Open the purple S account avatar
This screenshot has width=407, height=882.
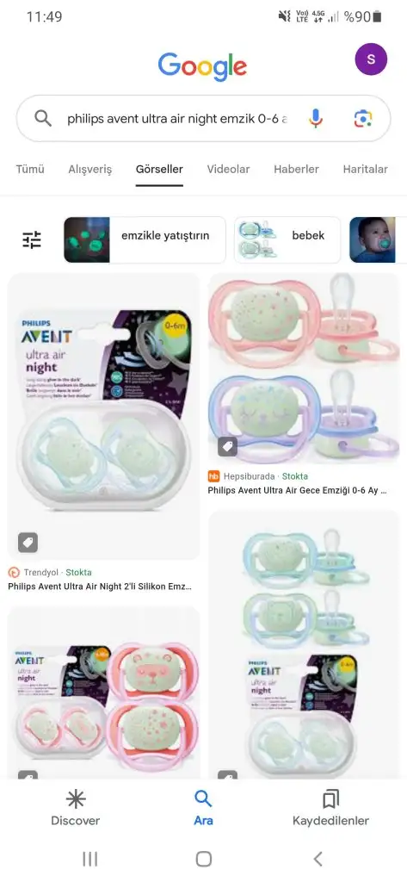tap(371, 59)
